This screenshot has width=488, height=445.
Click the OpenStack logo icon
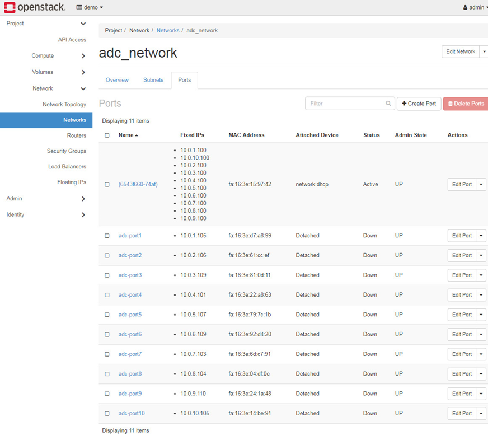pos(10,7)
